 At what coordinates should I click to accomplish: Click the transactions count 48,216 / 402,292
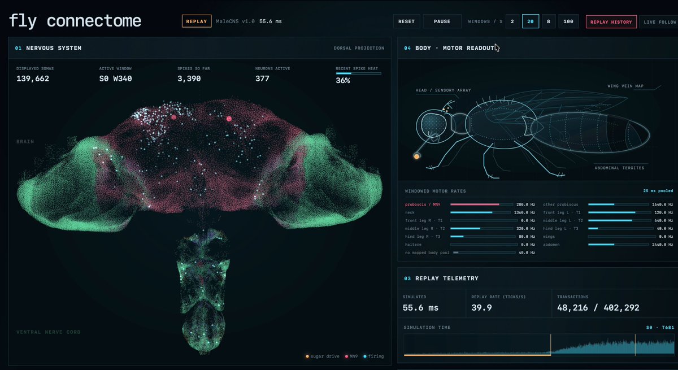click(x=598, y=308)
